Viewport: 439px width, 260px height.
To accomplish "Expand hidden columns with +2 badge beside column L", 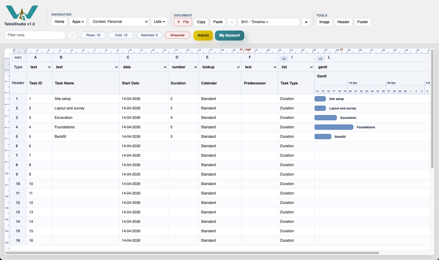I will coord(320,59).
